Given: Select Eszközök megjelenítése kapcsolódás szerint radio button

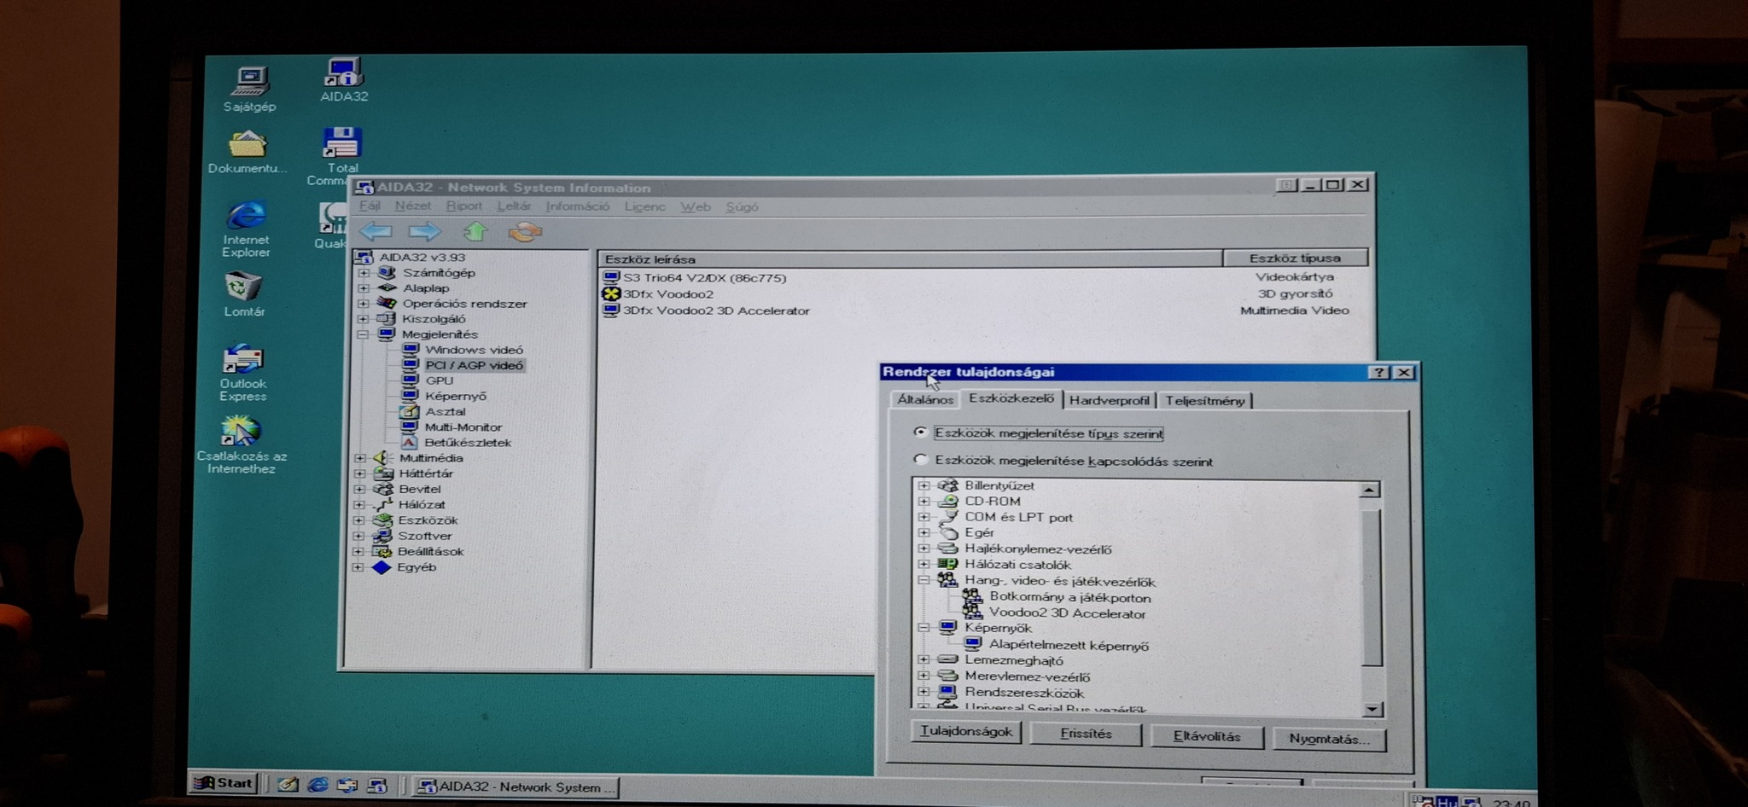Looking at the screenshot, I should [x=920, y=460].
